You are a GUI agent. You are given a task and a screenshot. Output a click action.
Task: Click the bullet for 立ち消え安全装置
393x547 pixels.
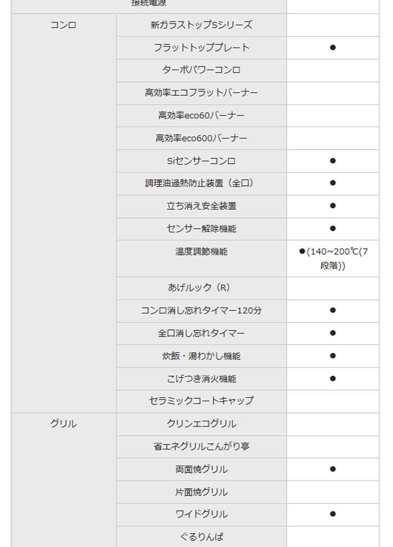click(x=333, y=206)
